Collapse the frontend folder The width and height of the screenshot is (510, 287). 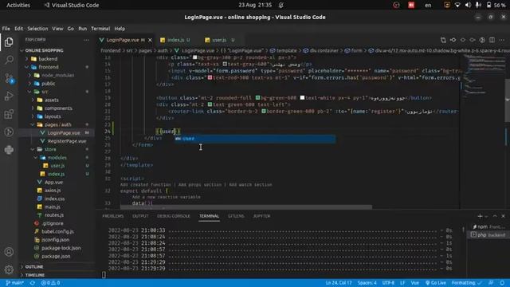tap(49, 67)
